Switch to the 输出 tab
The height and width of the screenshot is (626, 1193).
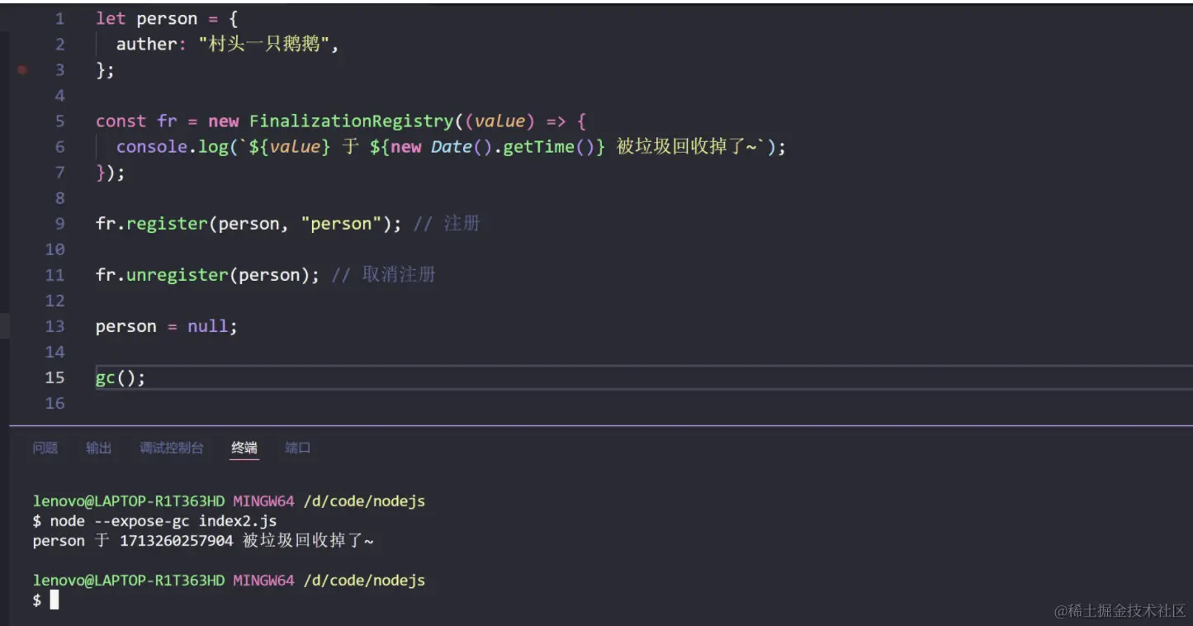pyautogui.click(x=98, y=448)
